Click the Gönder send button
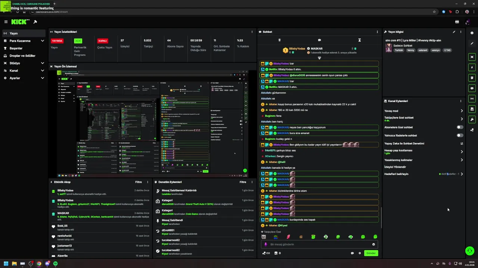The height and width of the screenshot is (268, 478). (371, 253)
